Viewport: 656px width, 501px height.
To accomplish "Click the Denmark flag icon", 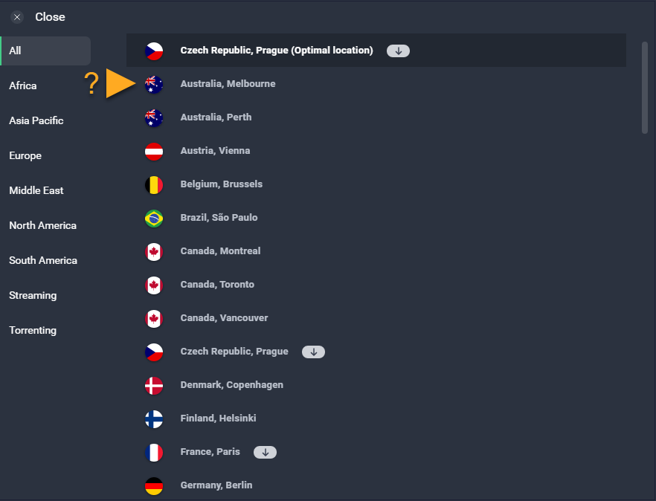I will tap(154, 386).
